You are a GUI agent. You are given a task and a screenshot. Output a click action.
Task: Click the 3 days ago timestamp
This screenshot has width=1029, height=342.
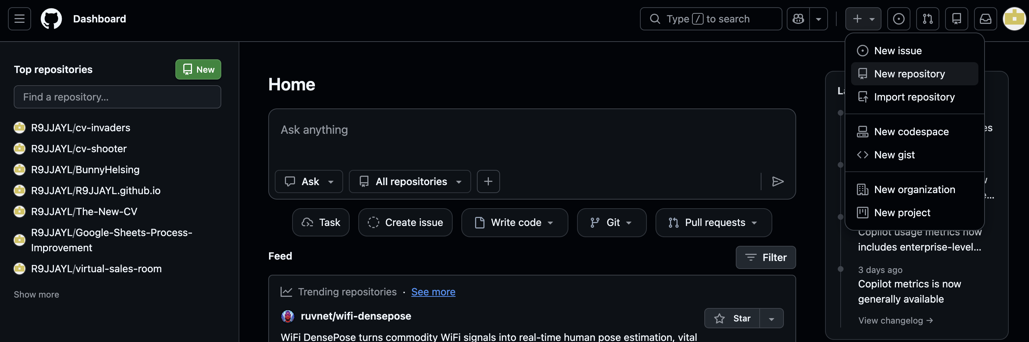pos(880,270)
